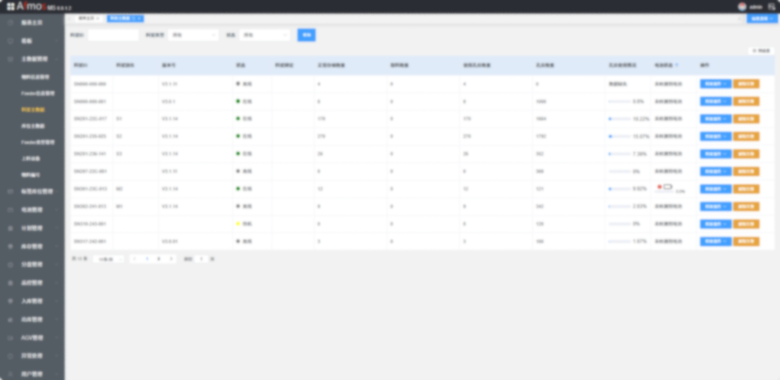Open the 状态 filter dropdown
This screenshot has width=780, height=380.
265,35
